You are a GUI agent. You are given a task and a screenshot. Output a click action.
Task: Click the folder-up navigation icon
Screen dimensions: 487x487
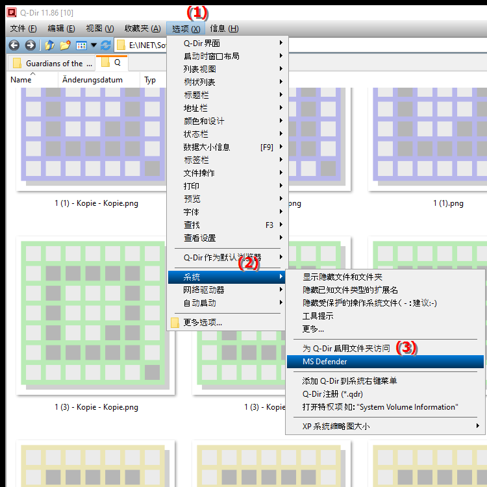(x=49, y=45)
